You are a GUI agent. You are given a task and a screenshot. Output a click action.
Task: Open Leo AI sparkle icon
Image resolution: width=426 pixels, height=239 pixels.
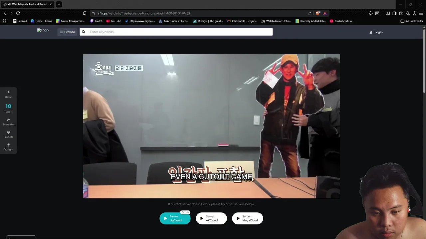[408, 13]
